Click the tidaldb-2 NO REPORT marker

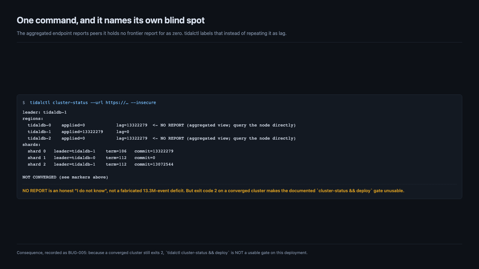(x=224, y=138)
